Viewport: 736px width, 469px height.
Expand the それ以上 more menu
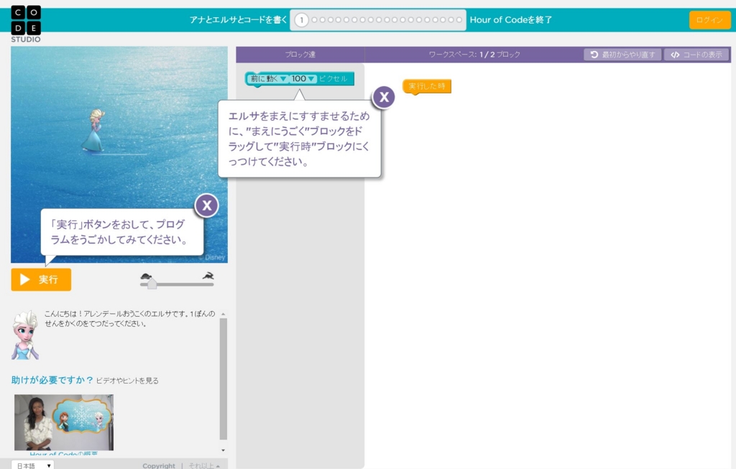203,465
